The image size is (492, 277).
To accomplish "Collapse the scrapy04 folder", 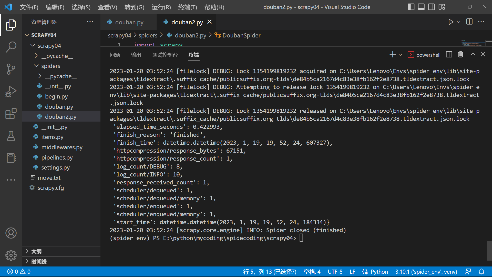I will (33, 45).
